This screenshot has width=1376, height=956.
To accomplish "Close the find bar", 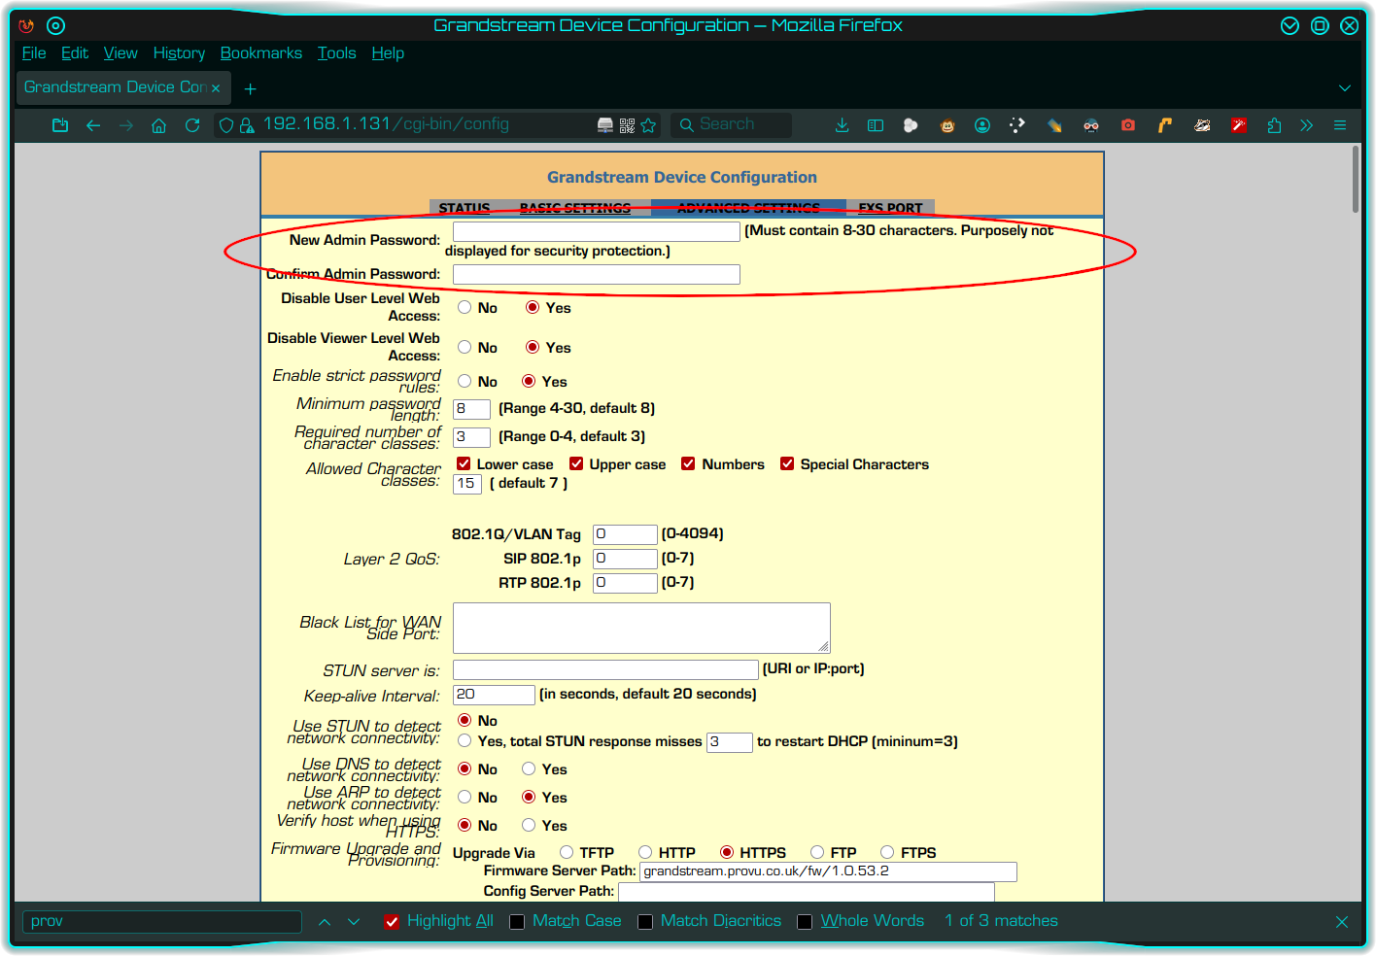I will pyautogui.click(x=1342, y=922).
